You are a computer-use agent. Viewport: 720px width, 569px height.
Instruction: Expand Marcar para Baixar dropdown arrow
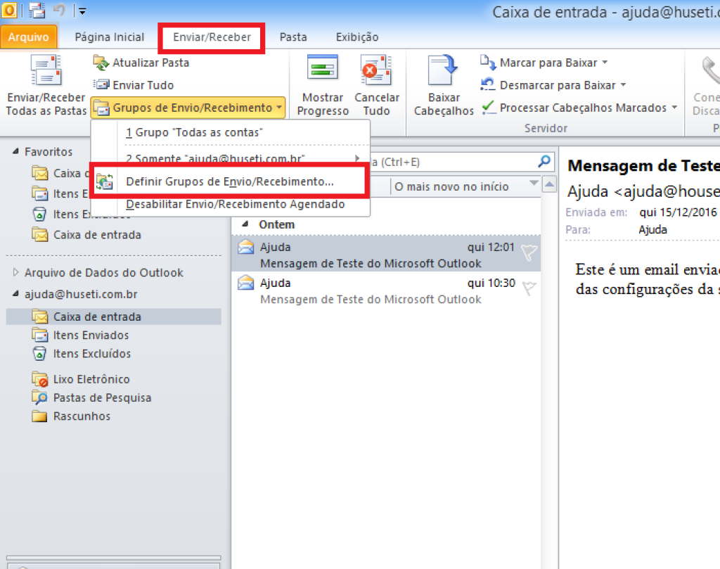[x=605, y=62]
